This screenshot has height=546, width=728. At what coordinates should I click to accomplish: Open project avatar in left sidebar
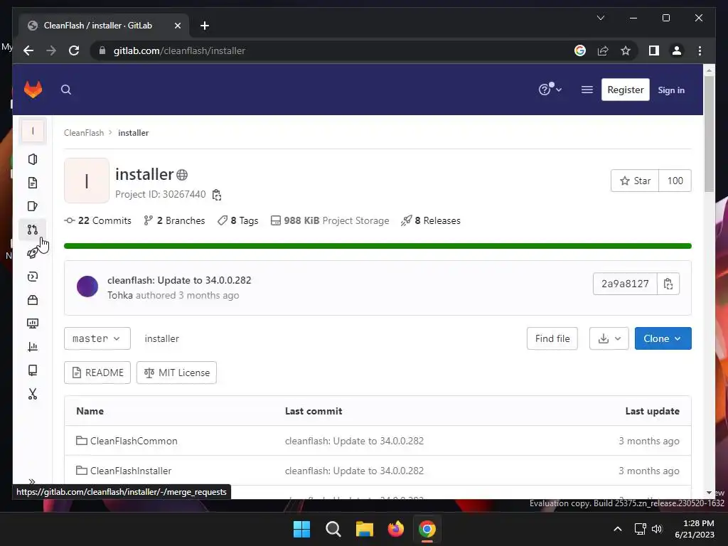point(33,131)
